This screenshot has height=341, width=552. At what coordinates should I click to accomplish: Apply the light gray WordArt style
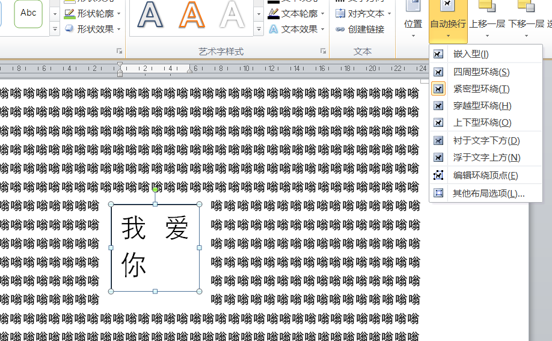(x=232, y=14)
